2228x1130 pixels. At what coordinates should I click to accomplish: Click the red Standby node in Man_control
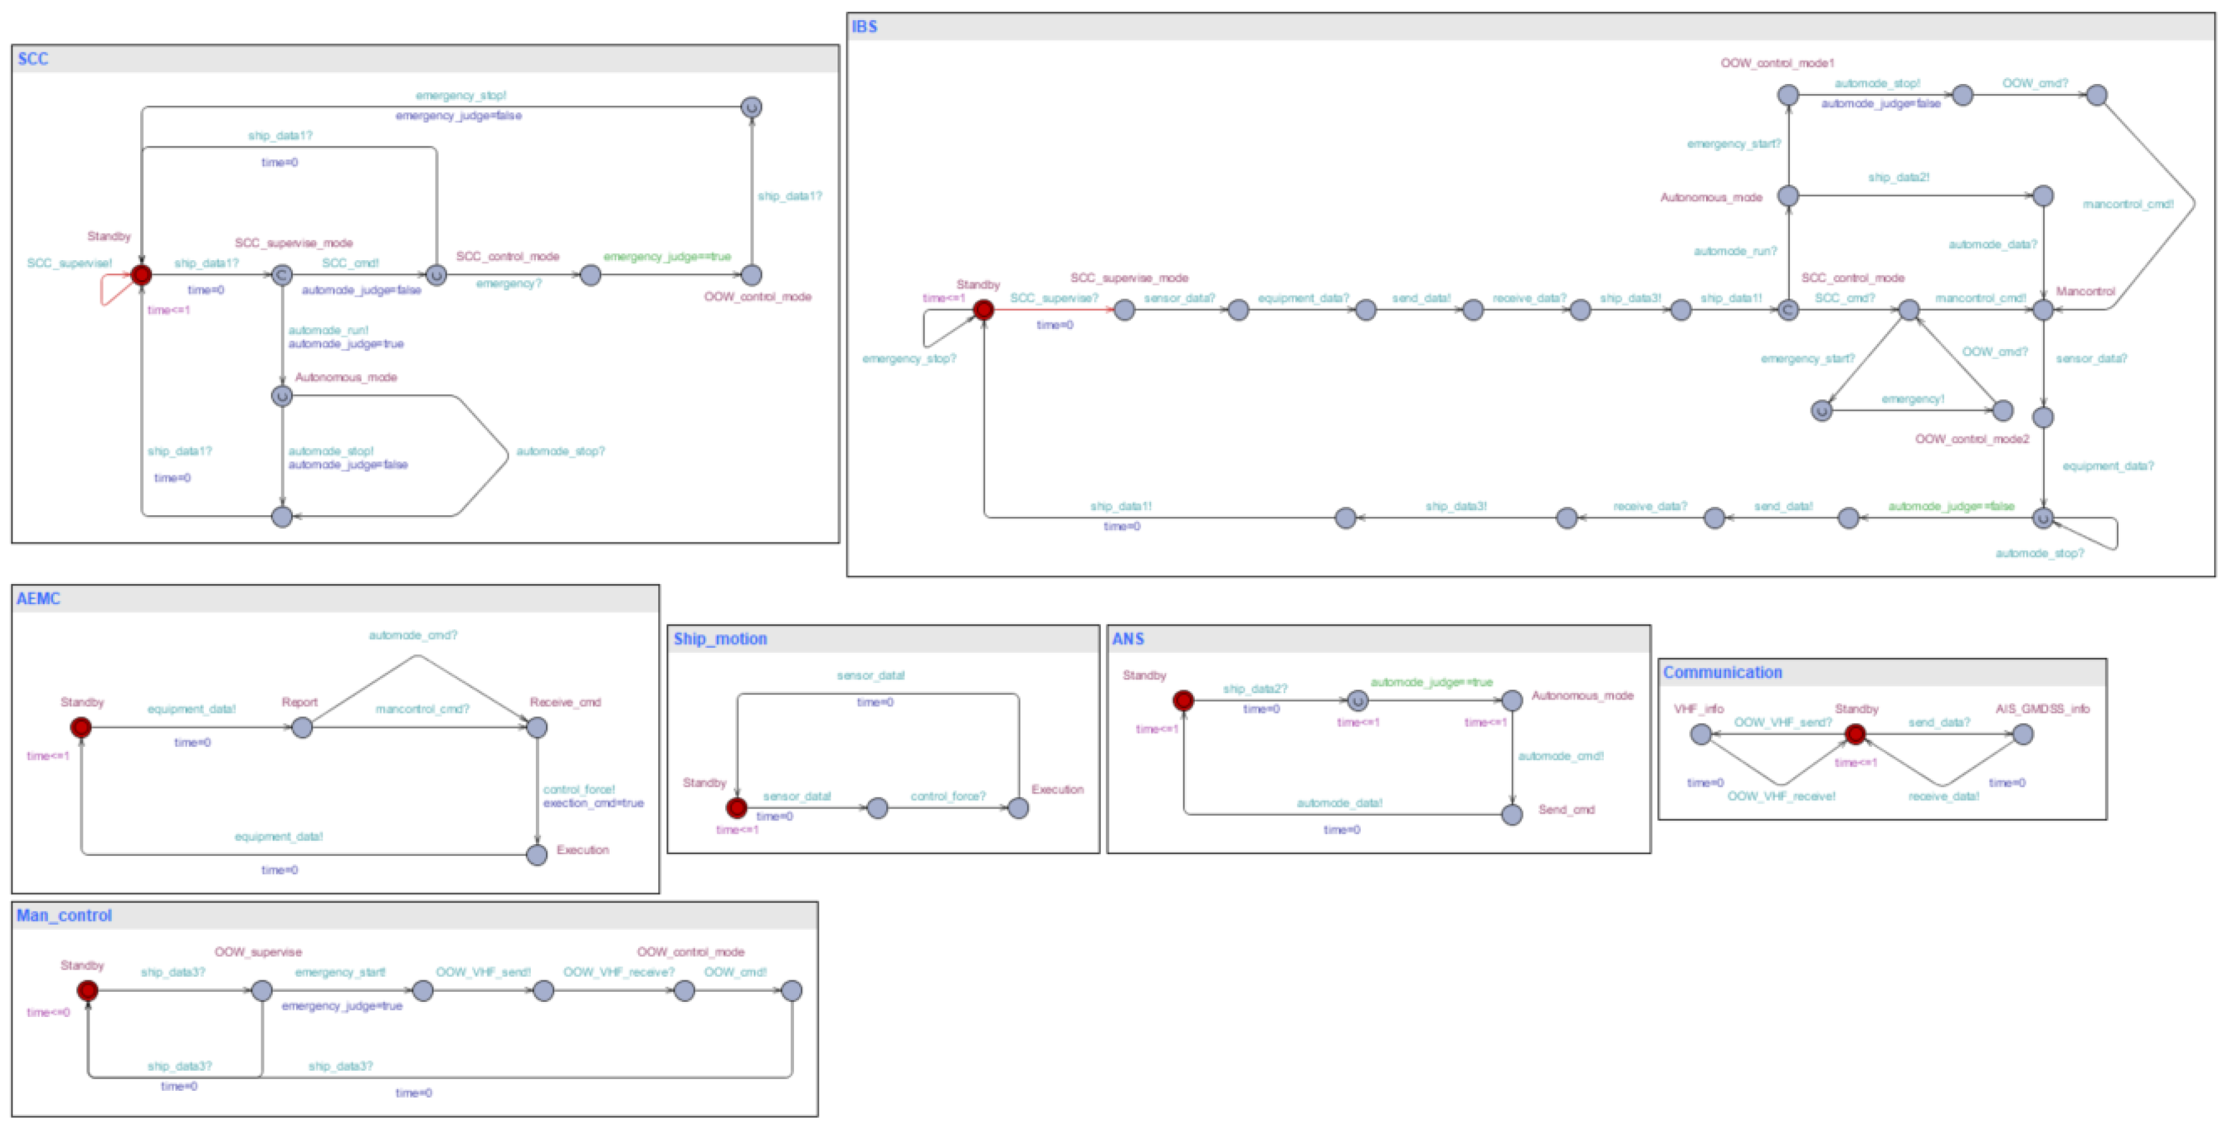(x=87, y=990)
